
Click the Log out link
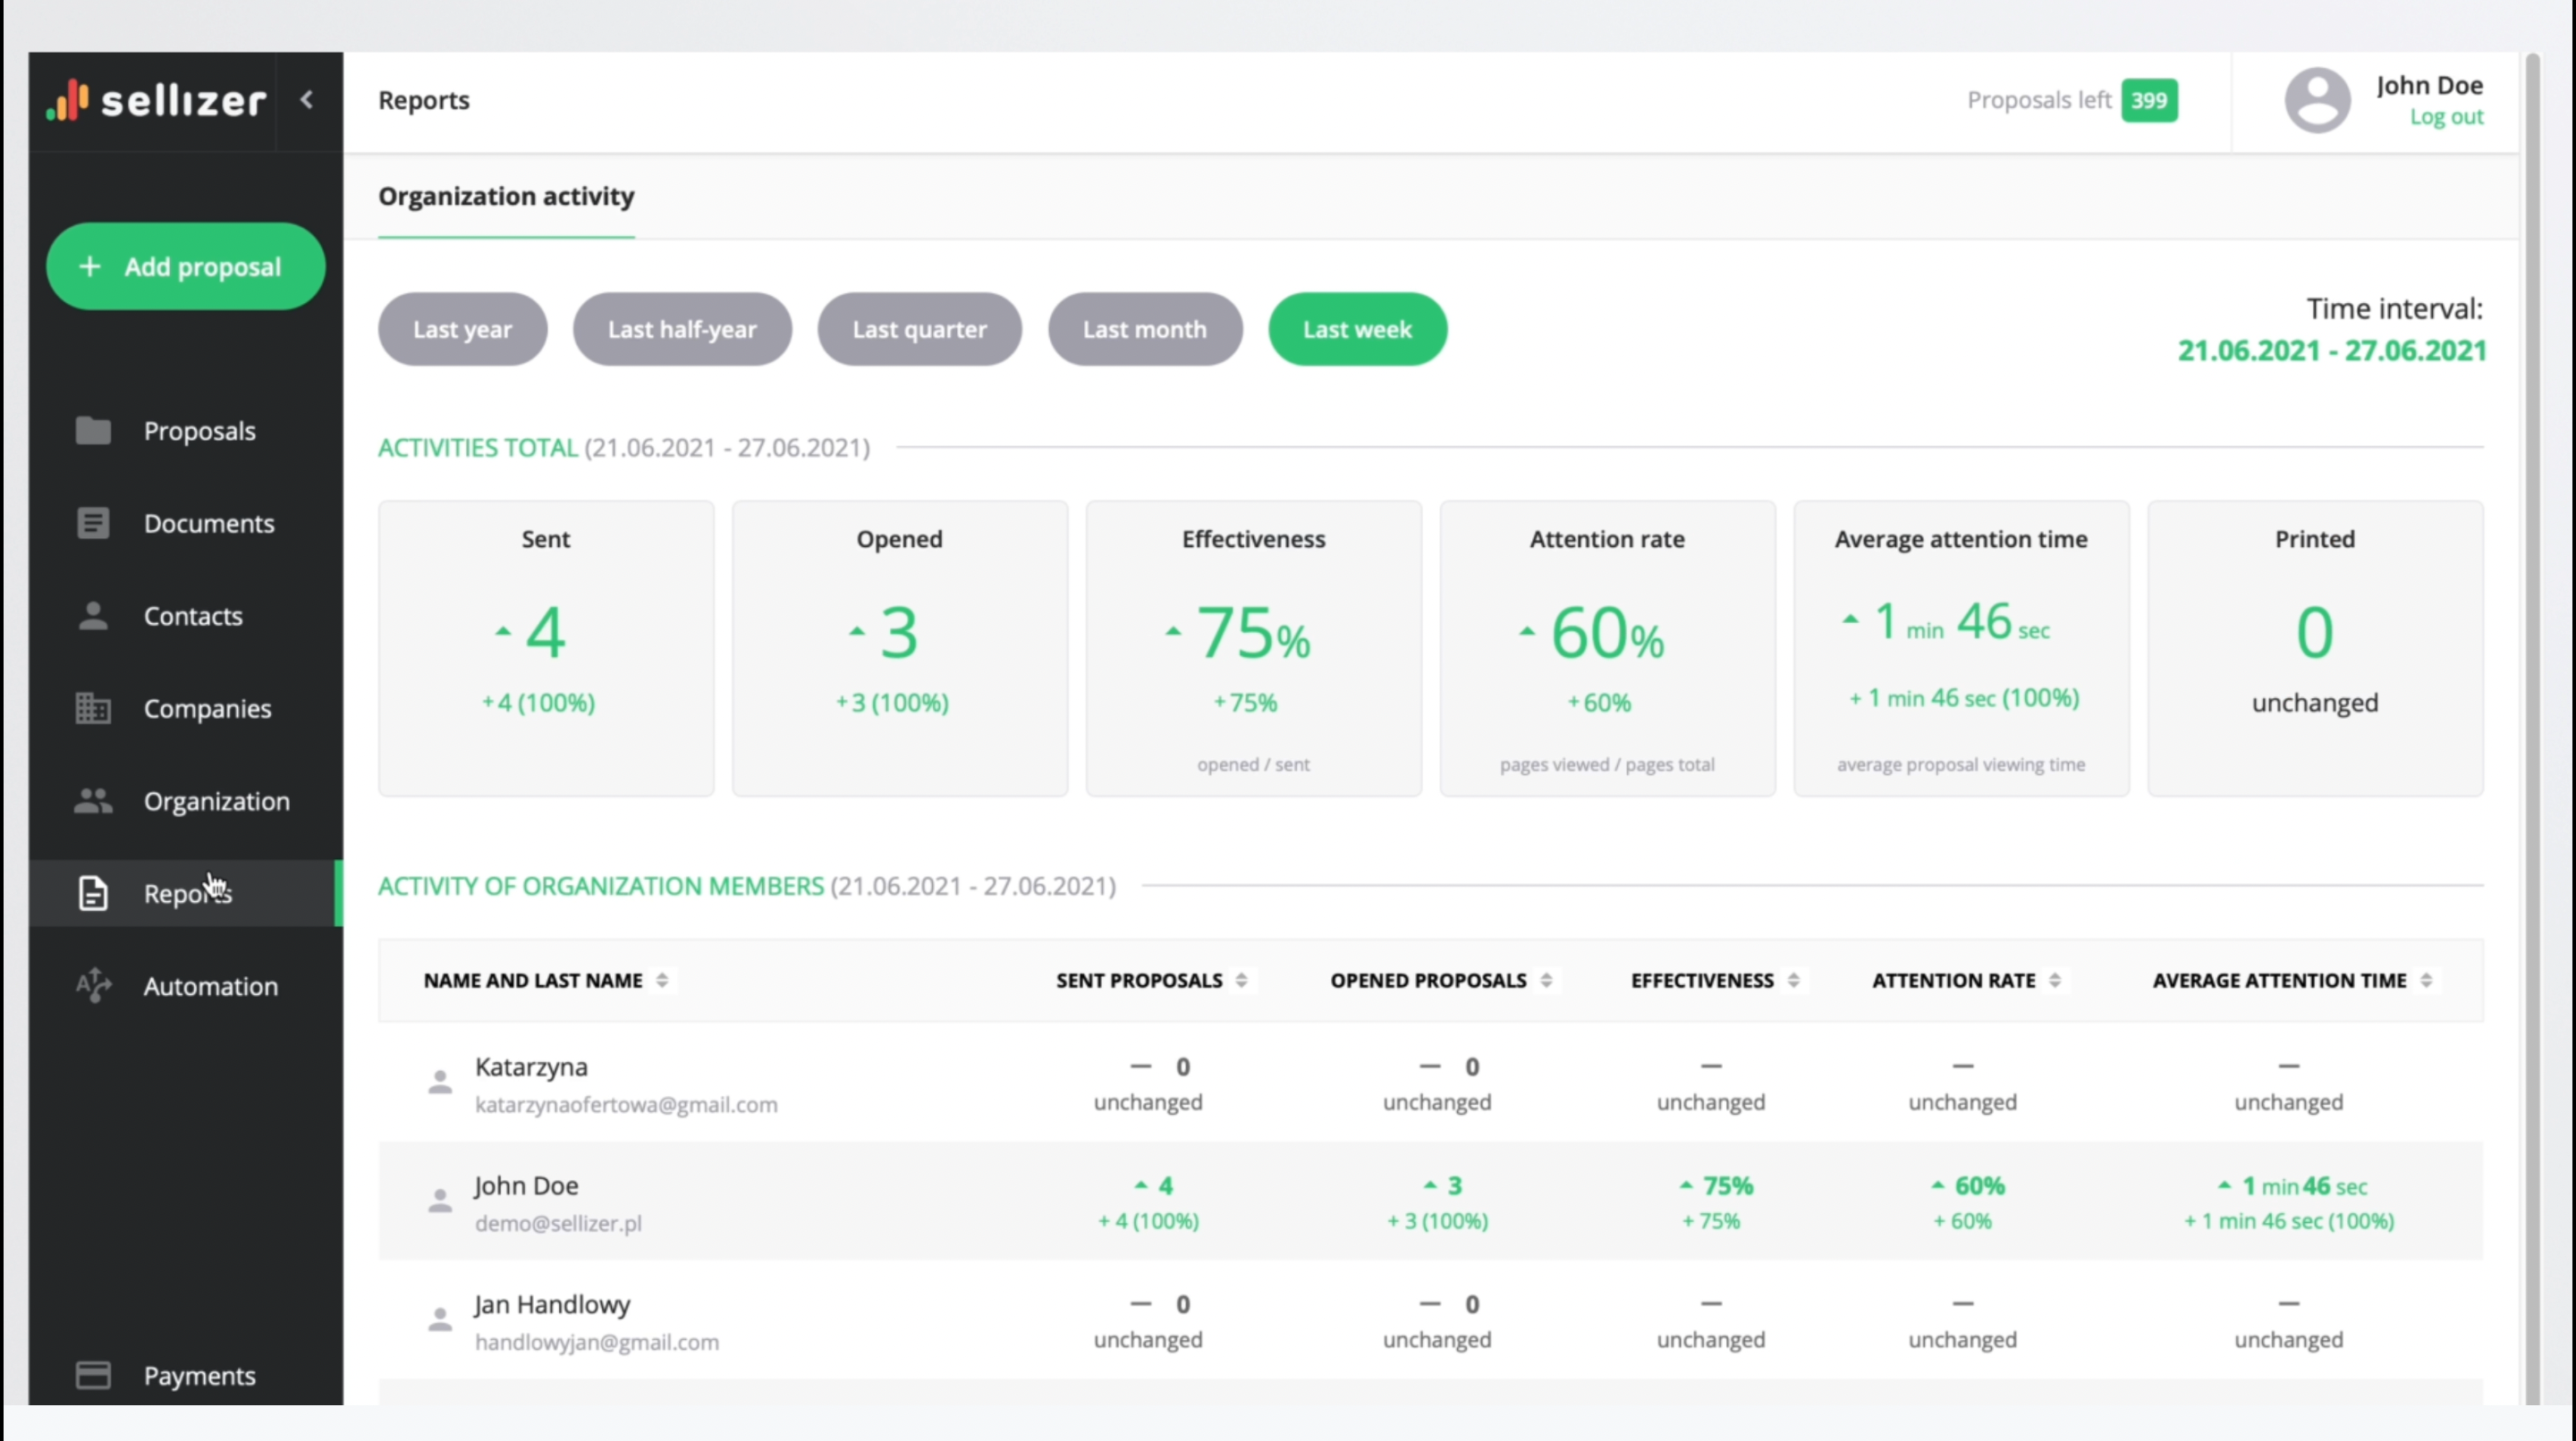[2445, 117]
